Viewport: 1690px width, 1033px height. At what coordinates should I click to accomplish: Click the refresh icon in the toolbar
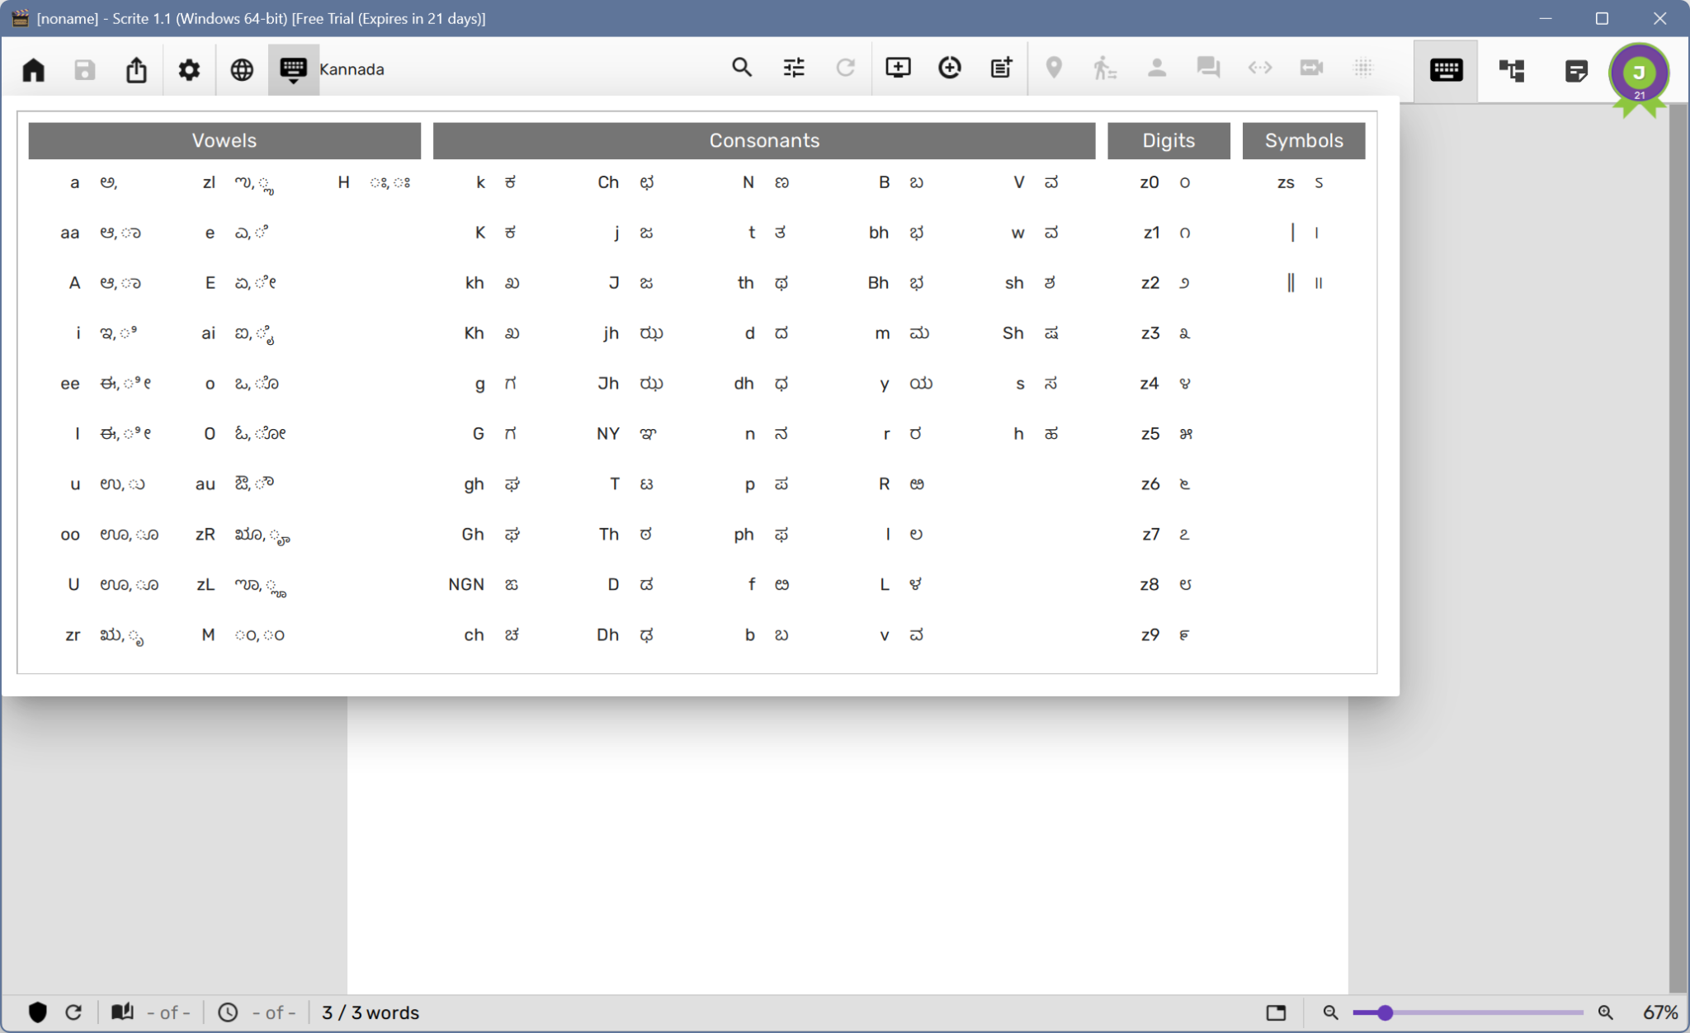(844, 68)
